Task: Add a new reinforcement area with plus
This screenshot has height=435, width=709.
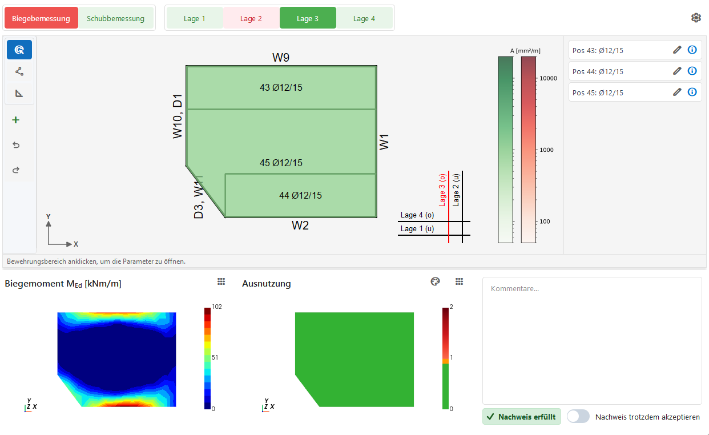Action: pos(16,120)
